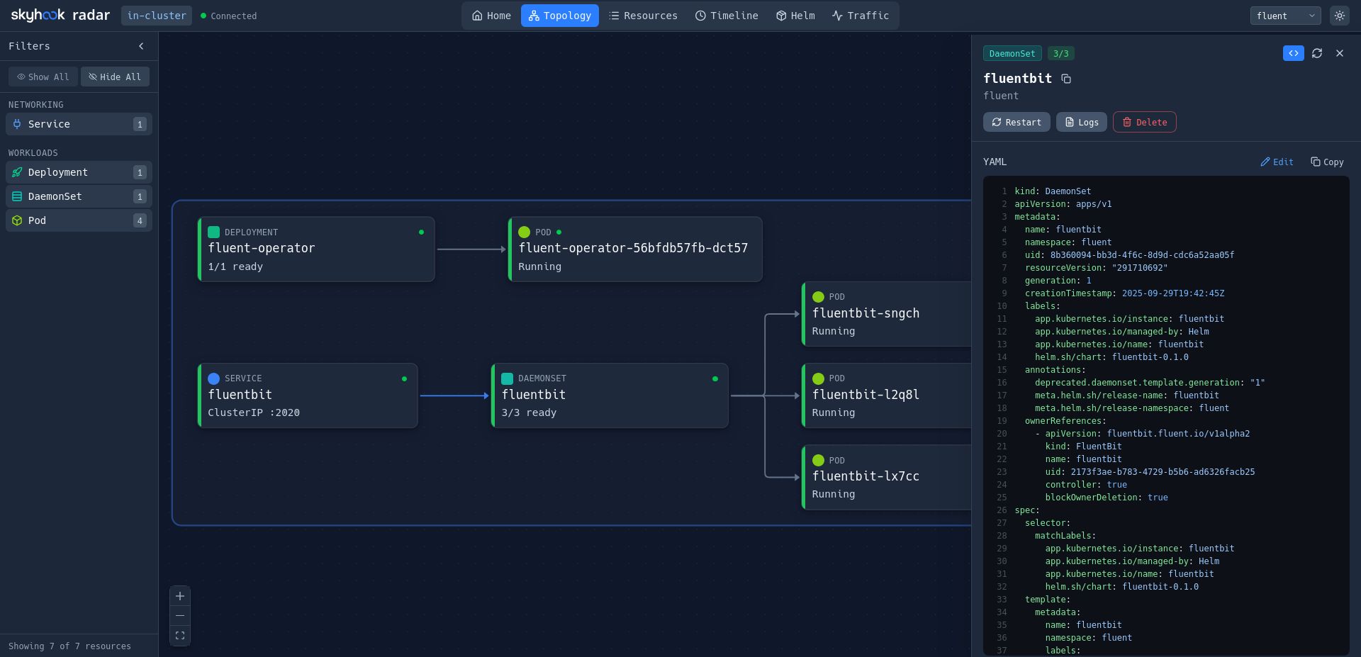Screen dimensions: 1361x657
Task: Restart the fluentbit DaemonSet
Action: [1016, 122]
